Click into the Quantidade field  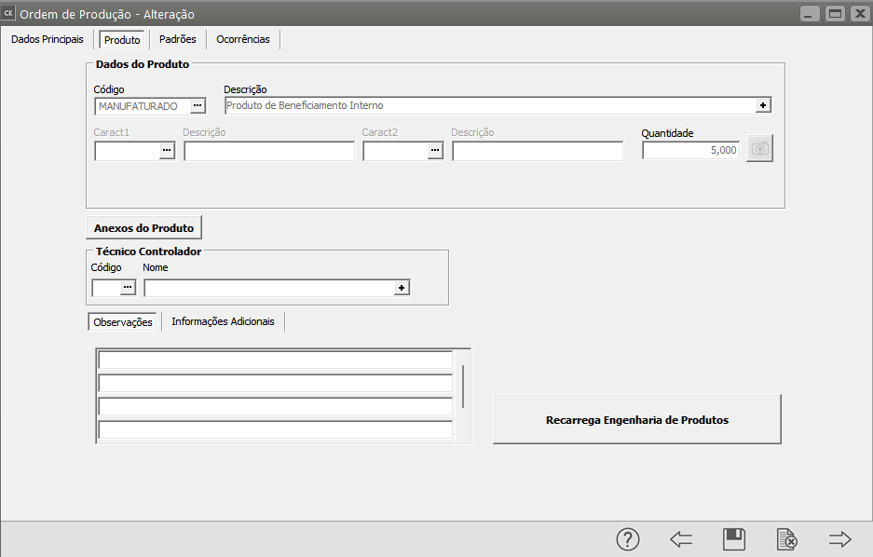click(x=690, y=150)
